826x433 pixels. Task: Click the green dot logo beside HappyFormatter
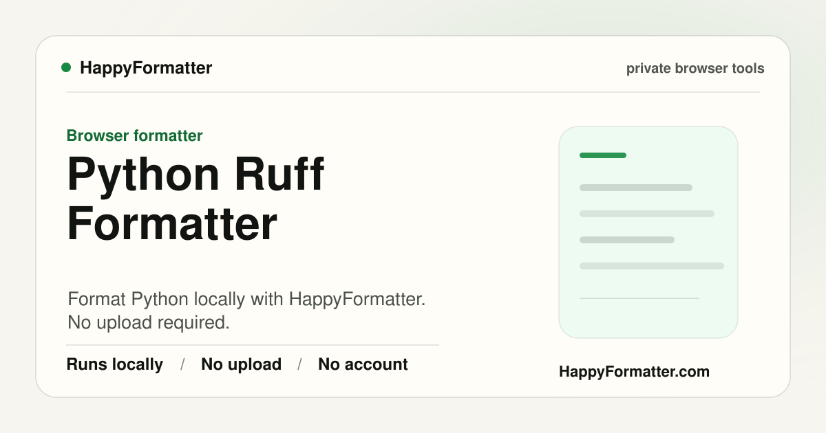(66, 67)
